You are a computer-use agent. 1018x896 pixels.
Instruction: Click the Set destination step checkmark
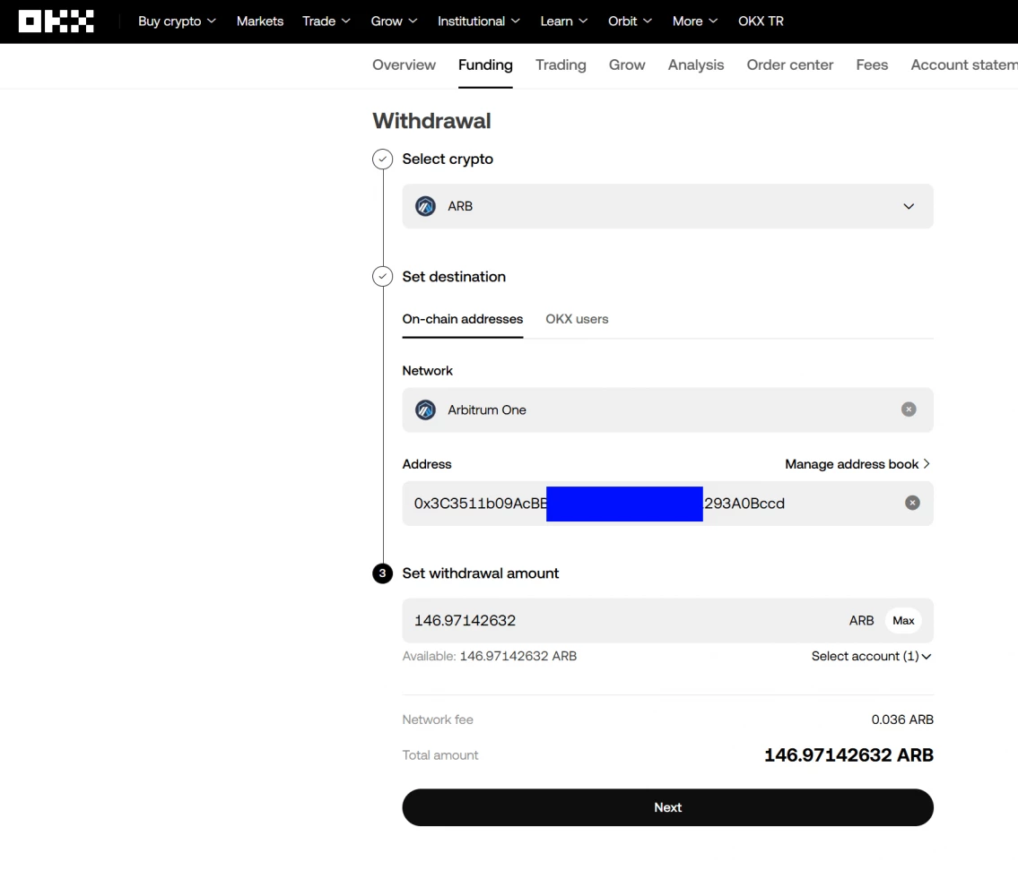pyautogui.click(x=382, y=276)
